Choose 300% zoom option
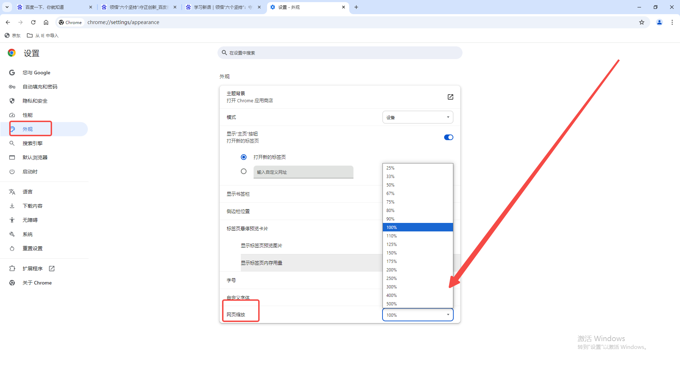This screenshot has height=368, width=680. click(x=418, y=287)
